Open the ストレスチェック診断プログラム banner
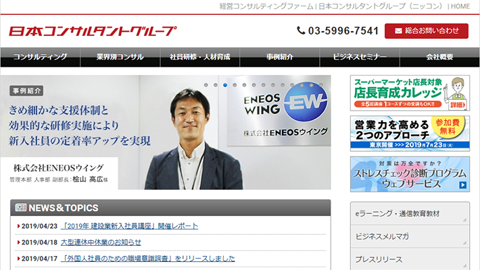480x270 pixels. point(410,174)
